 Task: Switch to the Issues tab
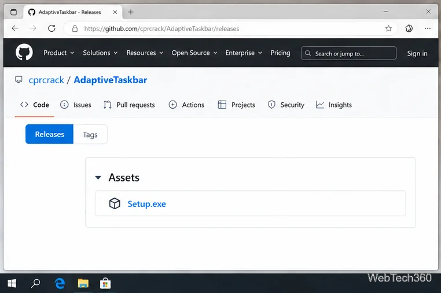76,105
